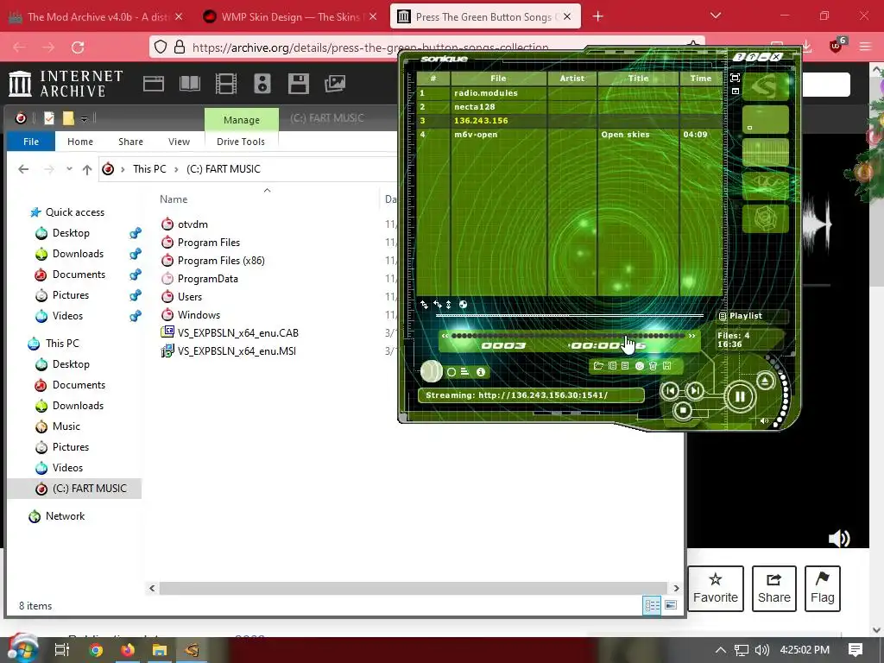884x663 pixels.
Task: Open Internet Archive audio section icon
Action: 262,84
